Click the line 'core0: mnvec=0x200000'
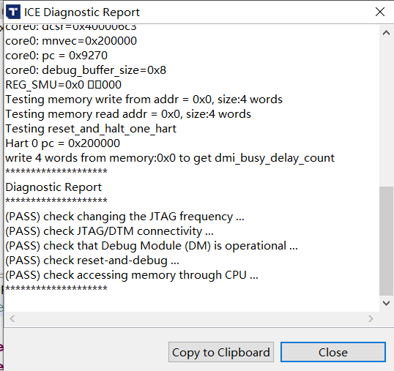The height and width of the screenshot is (371, 394). point(71,41)
